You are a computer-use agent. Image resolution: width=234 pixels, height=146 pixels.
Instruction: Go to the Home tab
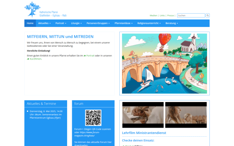click(x=30, y=23)
